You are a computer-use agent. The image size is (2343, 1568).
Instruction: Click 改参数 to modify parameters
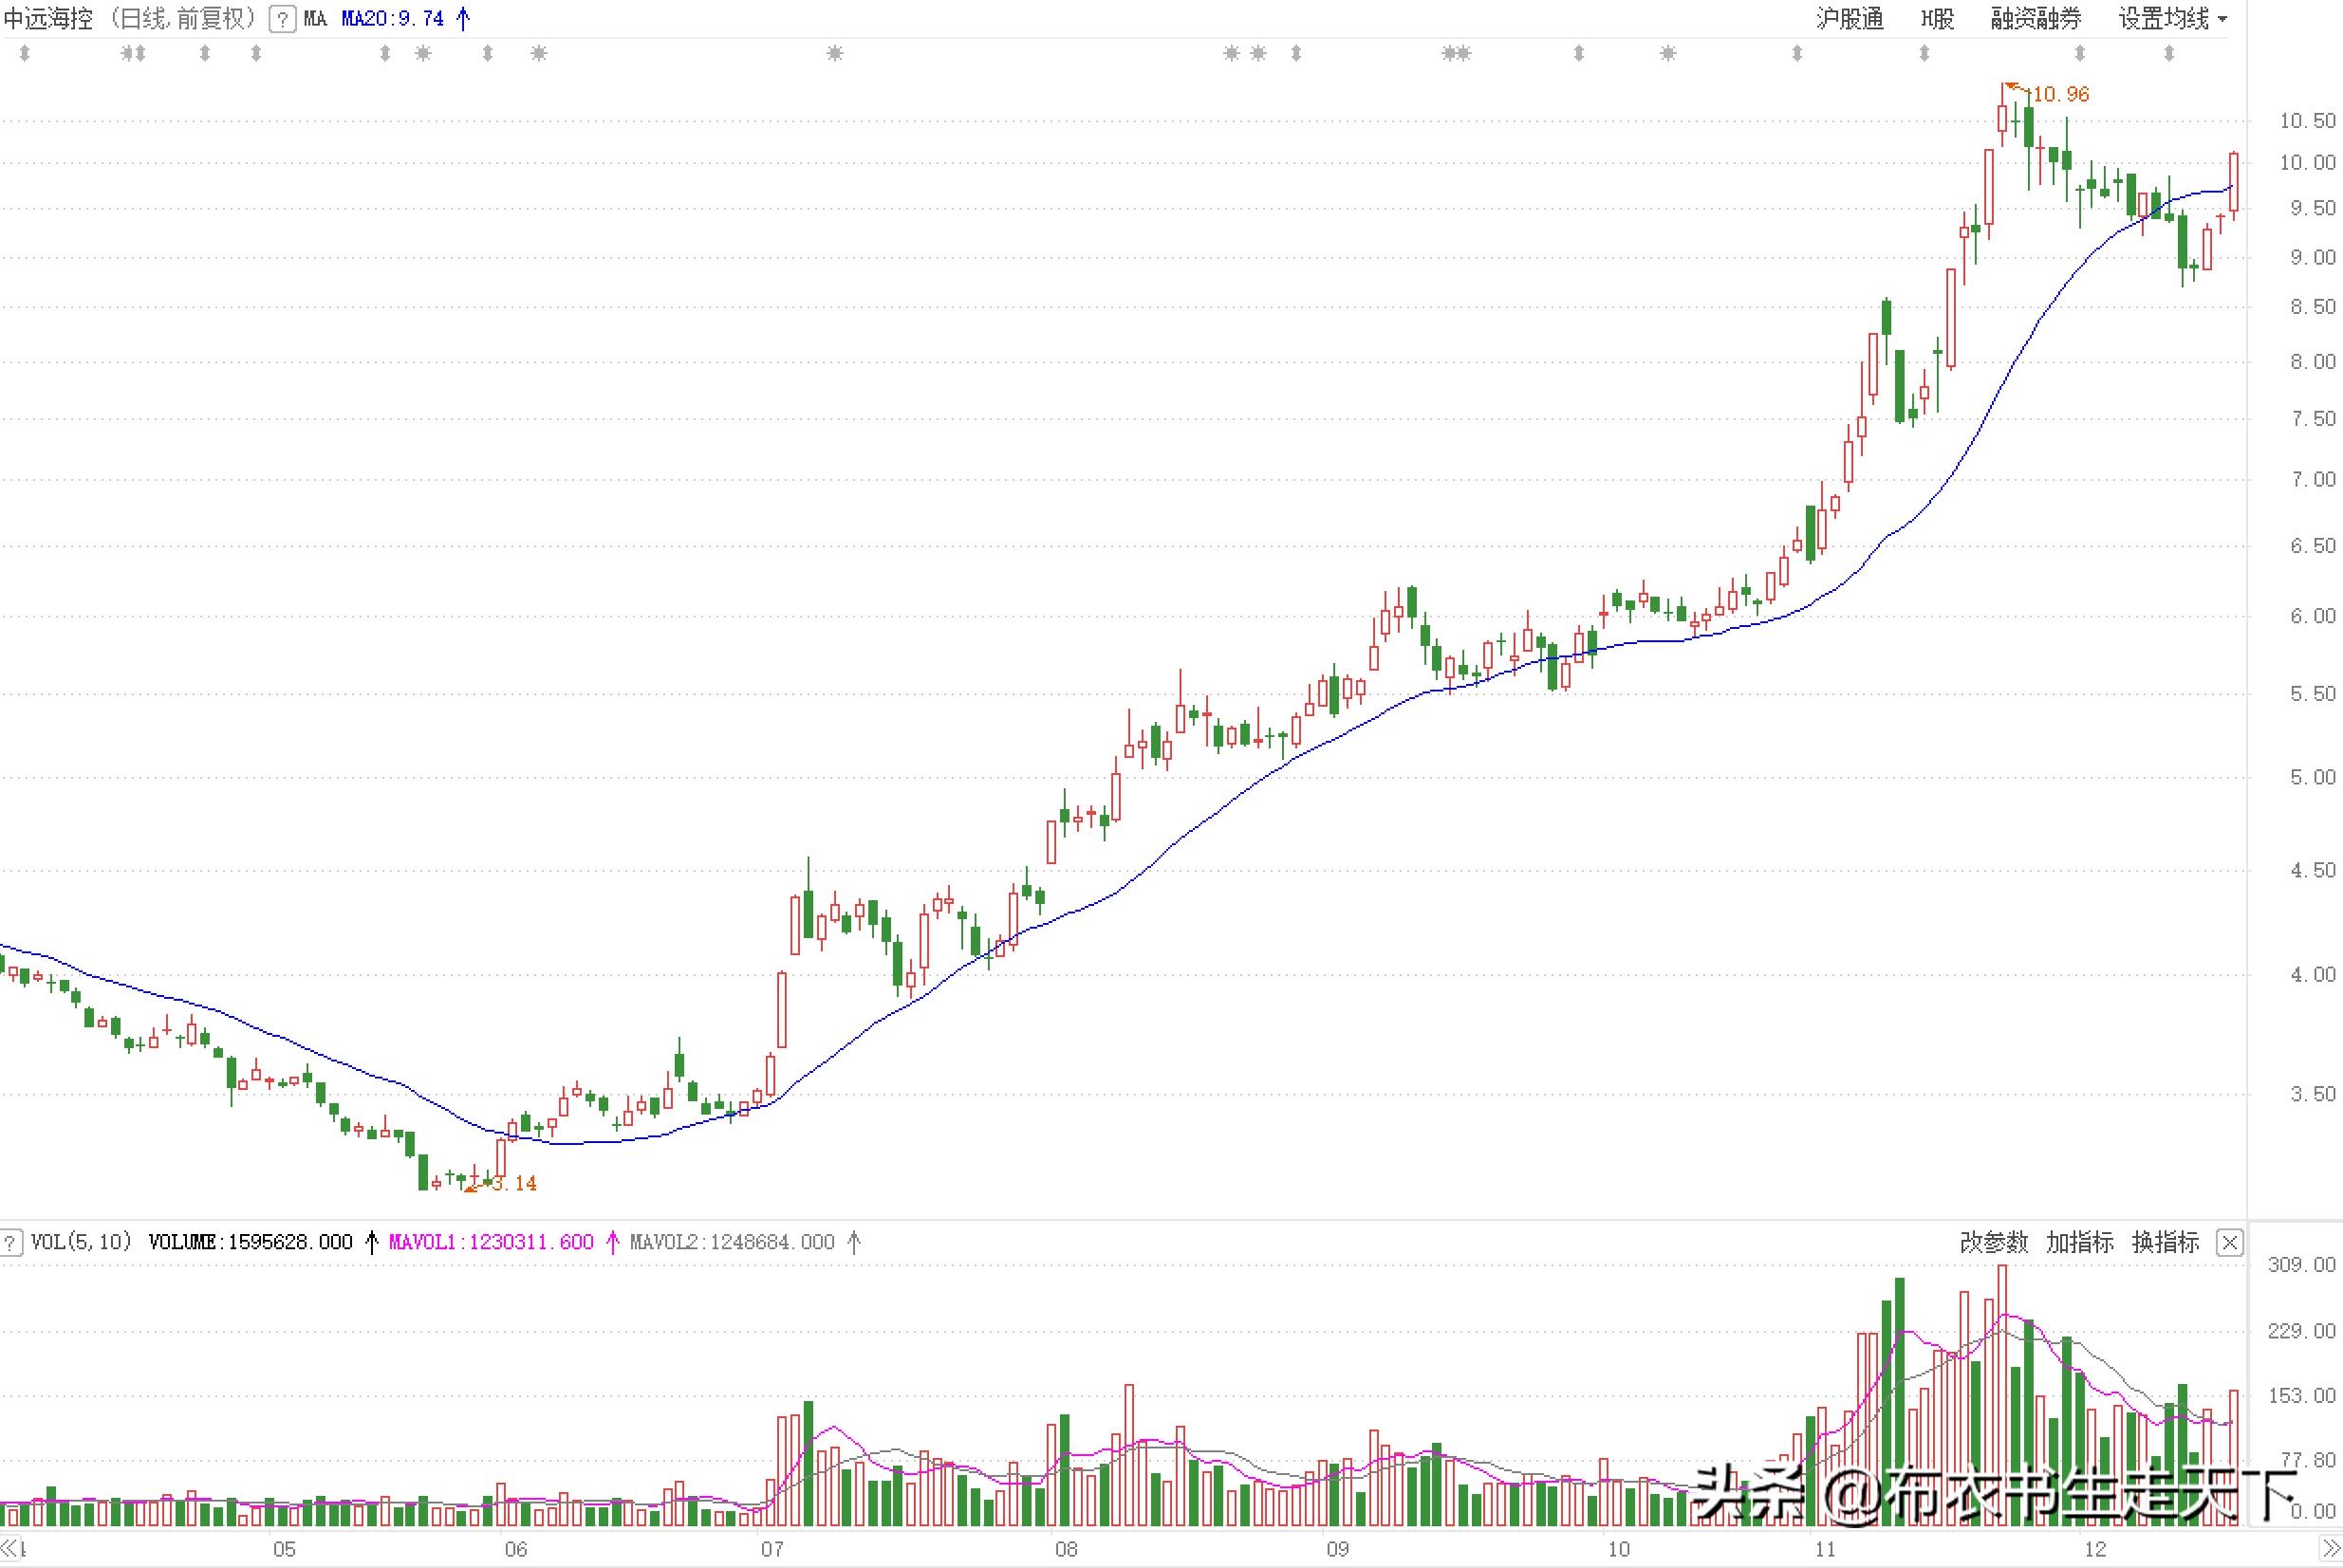click(1994, 1242)
